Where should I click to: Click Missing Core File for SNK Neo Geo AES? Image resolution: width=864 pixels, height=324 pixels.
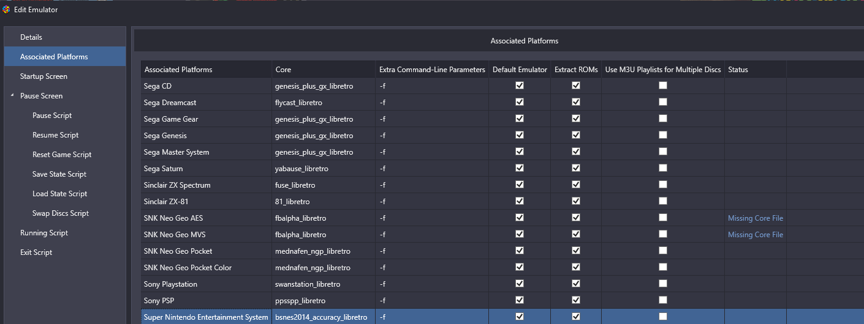[x=756, y=218]
